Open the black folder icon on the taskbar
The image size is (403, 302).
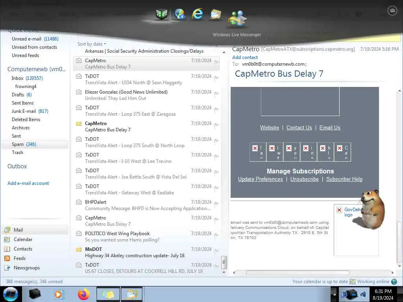tap(35, 294)
